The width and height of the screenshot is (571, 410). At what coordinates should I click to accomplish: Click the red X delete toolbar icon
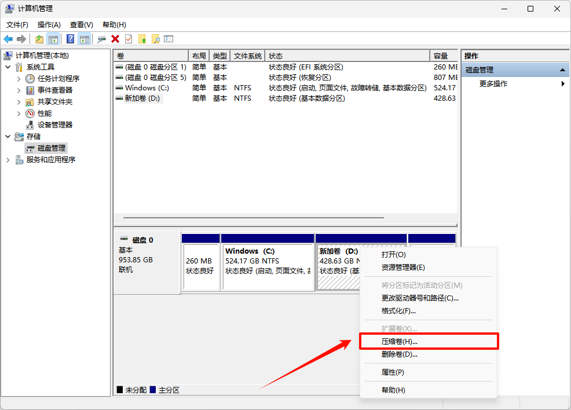point(115,39)
